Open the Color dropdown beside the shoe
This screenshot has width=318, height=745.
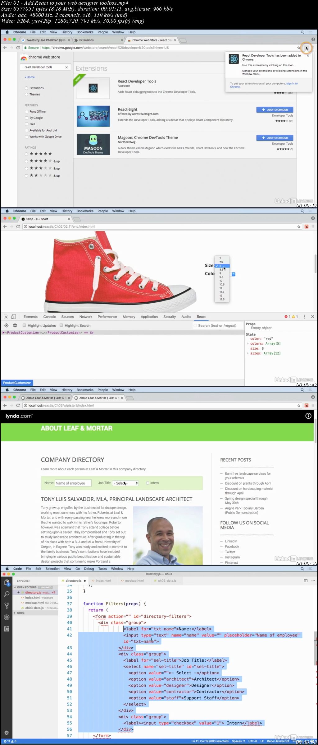tap(234, 274)
